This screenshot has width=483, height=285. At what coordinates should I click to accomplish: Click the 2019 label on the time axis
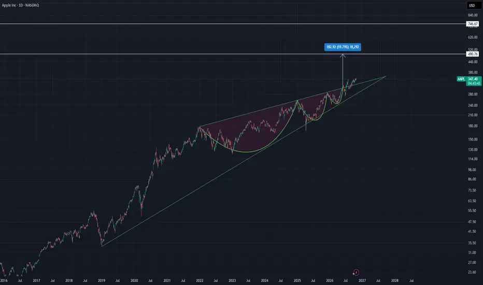point(102,281)
